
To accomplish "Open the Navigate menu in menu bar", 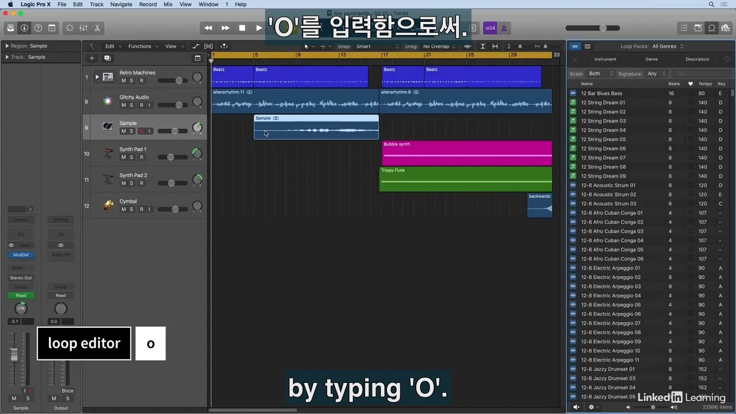I will pos(121,4).
